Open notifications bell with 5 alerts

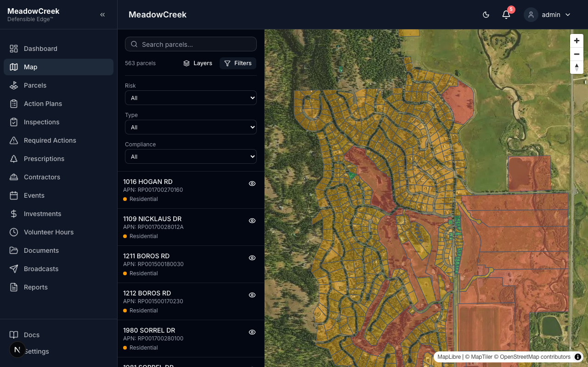[506, 15]
